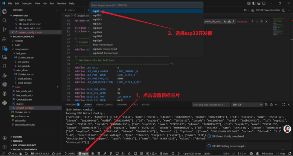
Task: Open the Terminal menu
Action: (61, 3)
